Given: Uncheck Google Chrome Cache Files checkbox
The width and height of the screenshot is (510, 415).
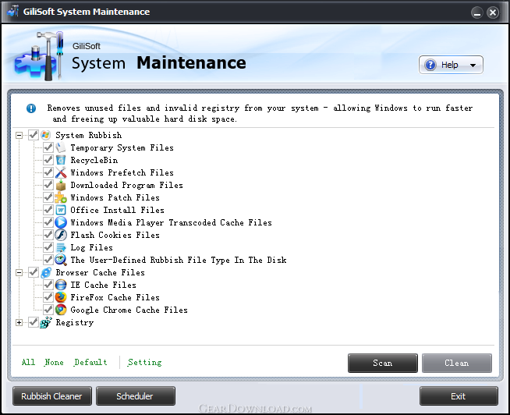Looking at the screenshot, I should click(x=48, y=309).
